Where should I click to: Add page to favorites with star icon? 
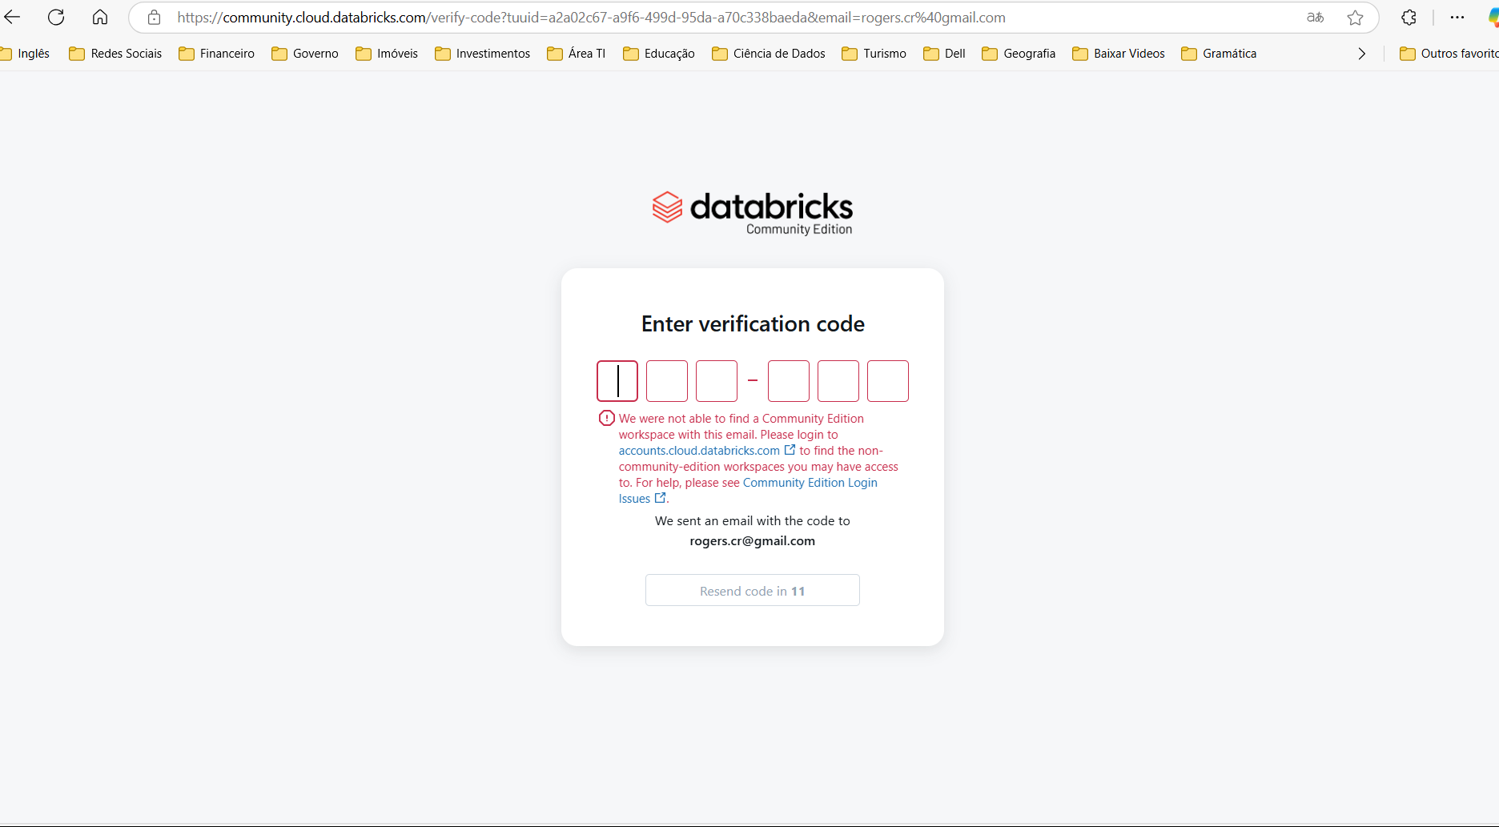(x=1355, y=18)
